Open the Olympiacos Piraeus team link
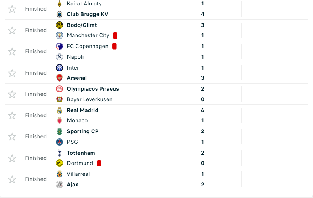 [93, 89]
